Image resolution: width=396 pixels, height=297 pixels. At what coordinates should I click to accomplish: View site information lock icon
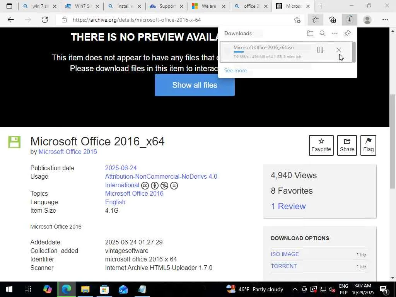(x=64, y=20)
